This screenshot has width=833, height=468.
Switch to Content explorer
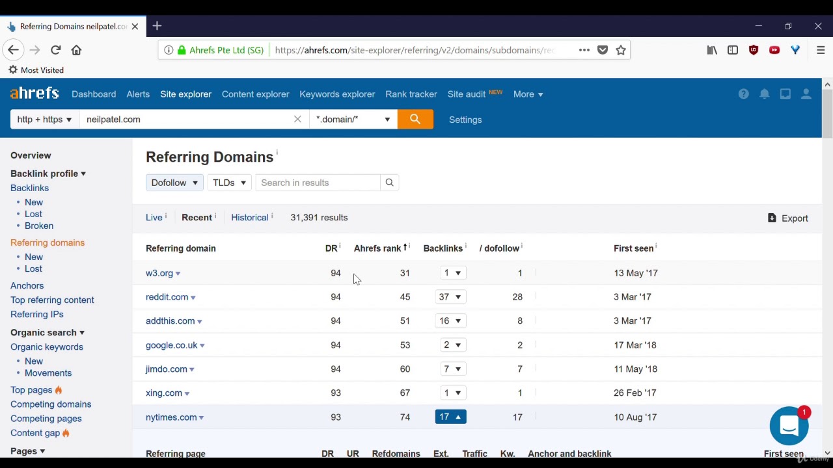(255, 94)
